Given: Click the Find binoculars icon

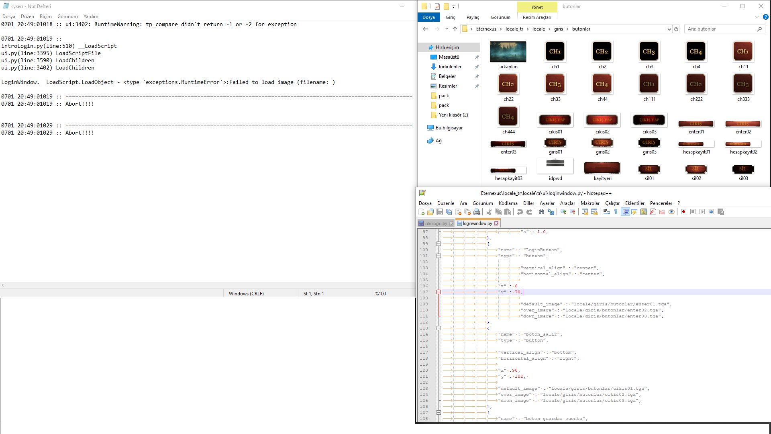Looking at the screenshot, I should [x=541, y=212].
